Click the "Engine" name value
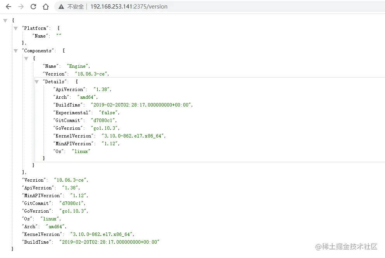Image resolution: width=385 pixels, height=258 pixels. [x=78, y=66]
